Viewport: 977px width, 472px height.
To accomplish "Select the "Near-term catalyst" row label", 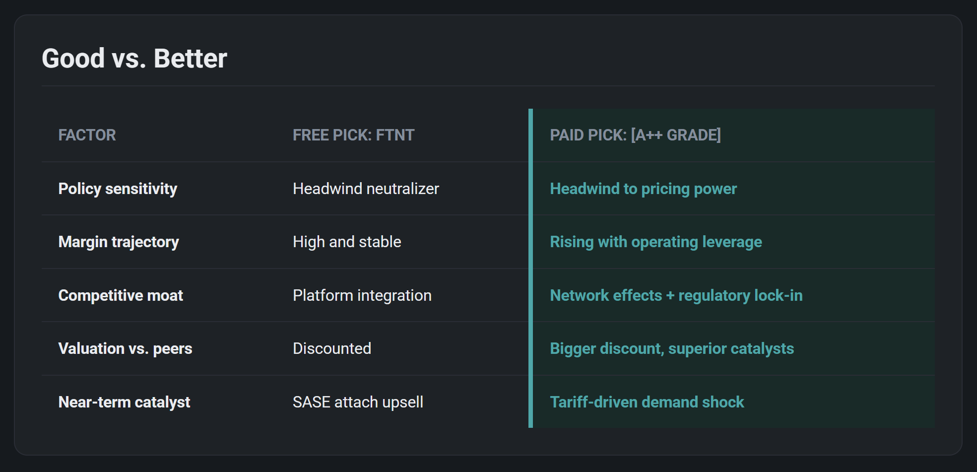I will 124,402.
